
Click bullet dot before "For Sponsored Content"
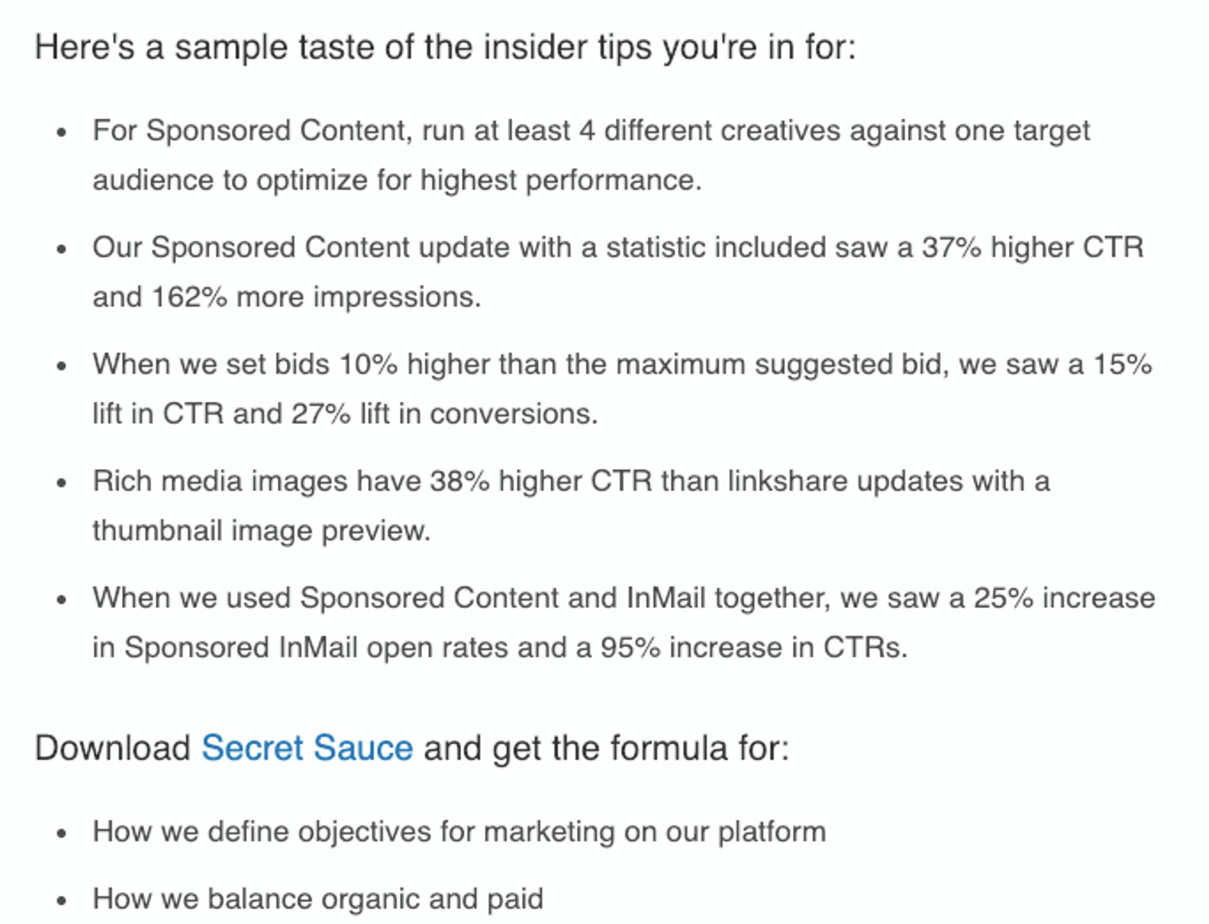(x=61, y=132)
